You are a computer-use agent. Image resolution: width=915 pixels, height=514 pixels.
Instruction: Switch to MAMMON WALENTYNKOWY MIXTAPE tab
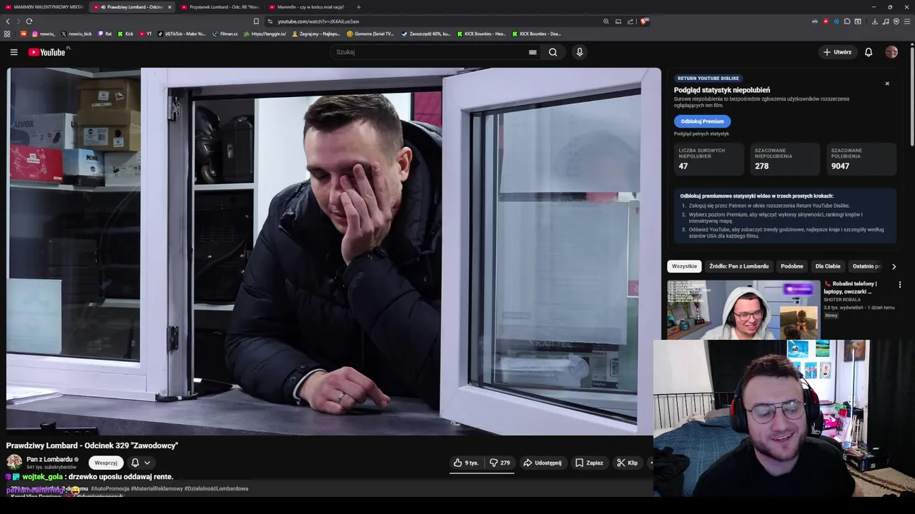[x=44, y=7]
